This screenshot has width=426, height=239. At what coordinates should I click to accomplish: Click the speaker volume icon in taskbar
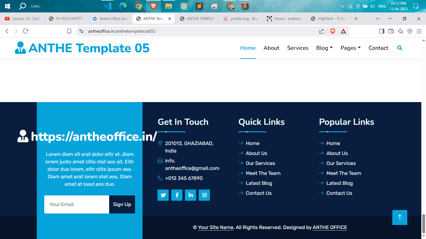point(372,6)
